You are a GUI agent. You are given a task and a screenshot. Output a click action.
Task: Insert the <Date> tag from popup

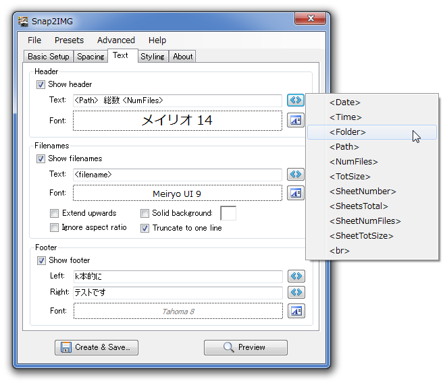372,102
